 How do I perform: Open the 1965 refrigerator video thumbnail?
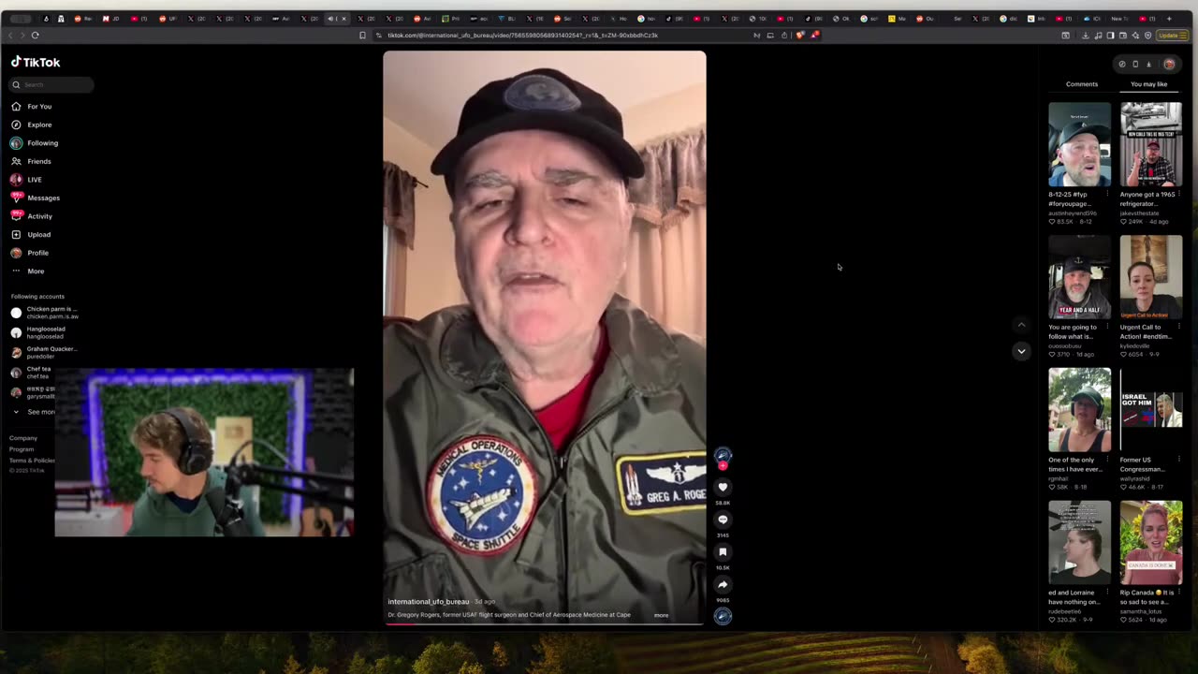[x=1151, y=144]
